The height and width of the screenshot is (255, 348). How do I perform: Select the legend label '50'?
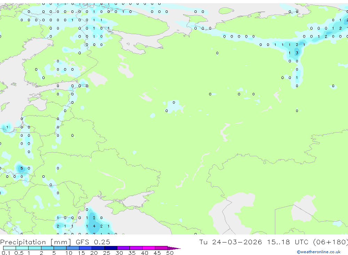[170, 253]
